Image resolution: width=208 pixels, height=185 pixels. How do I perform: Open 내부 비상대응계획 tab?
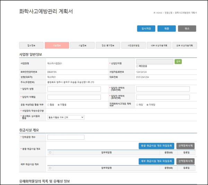click(x=159, y=45)
